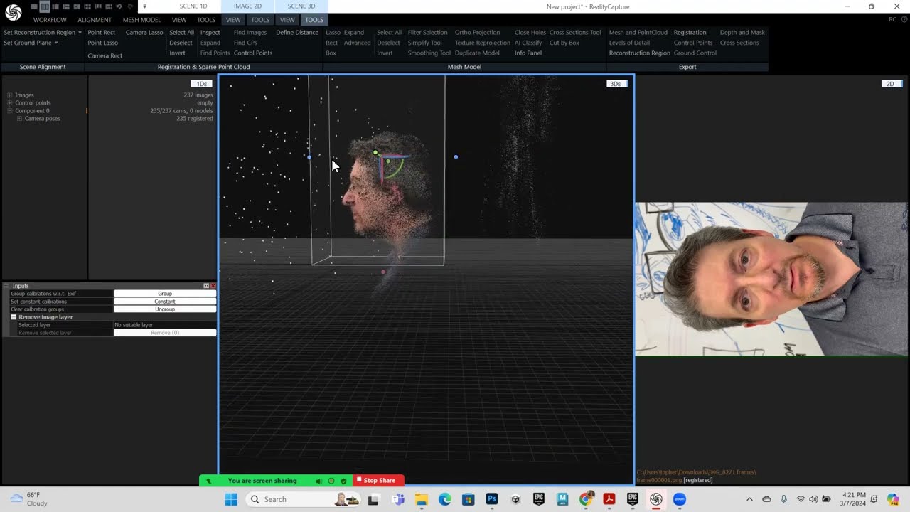Screen dimensions: 910x512
Task: Click Cross Sections Tool
Action: [x=575, y=32]
